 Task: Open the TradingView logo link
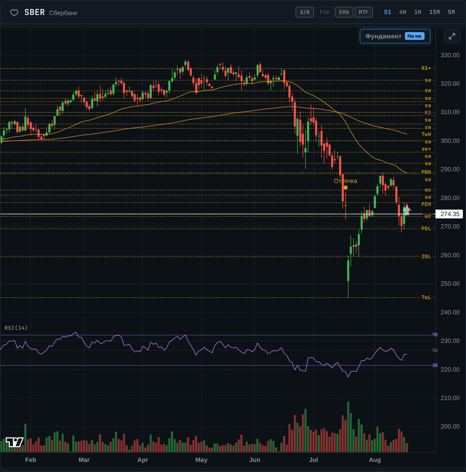pyautogui.click(x=14, y=442)
